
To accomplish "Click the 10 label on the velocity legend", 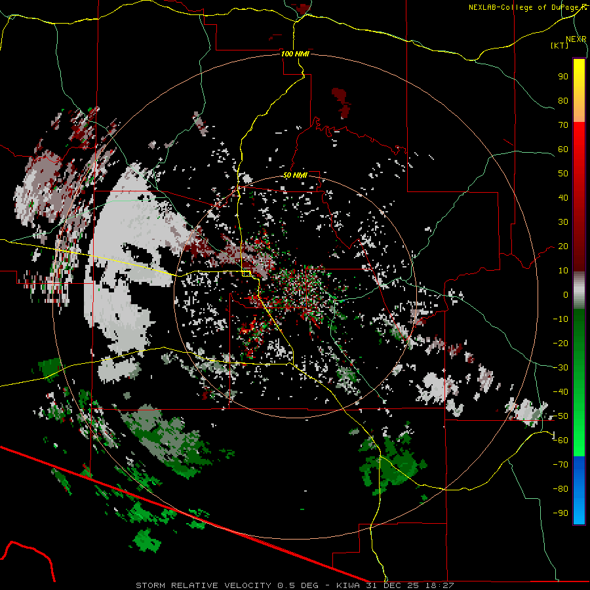I will 563,271.
